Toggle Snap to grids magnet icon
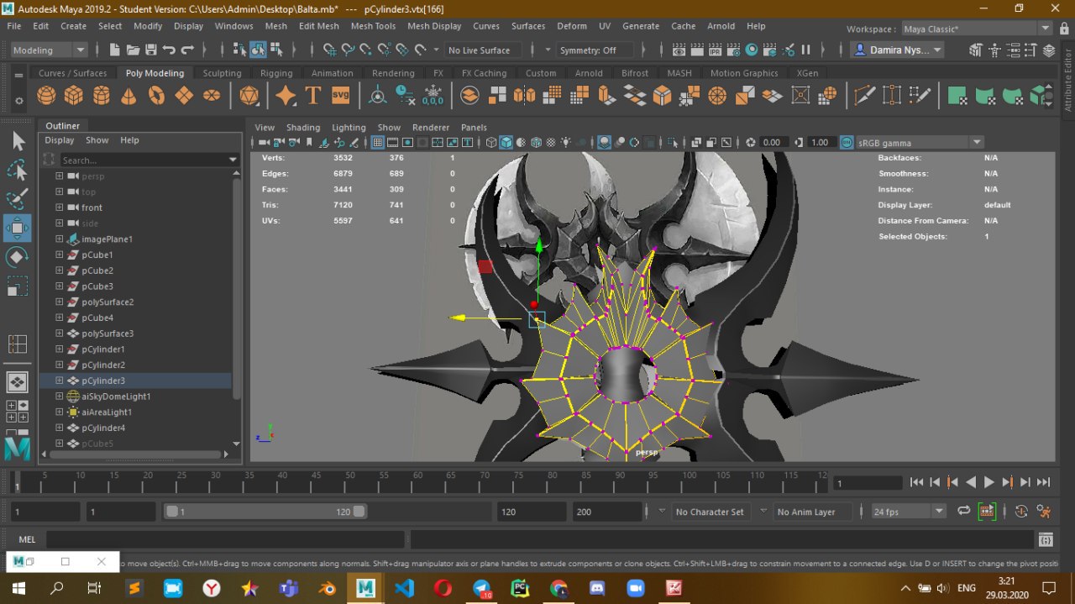The width and height of the screenshot is (1075, 604). 329,50
